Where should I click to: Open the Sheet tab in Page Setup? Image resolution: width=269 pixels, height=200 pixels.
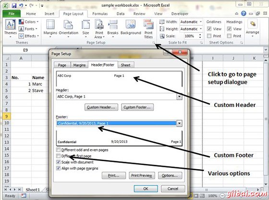pyautogui.click(x=125, y=65)
